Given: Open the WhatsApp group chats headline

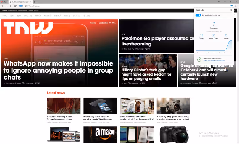Looking at the screenshot, I should pyautogui.click(x=58, y=71).
